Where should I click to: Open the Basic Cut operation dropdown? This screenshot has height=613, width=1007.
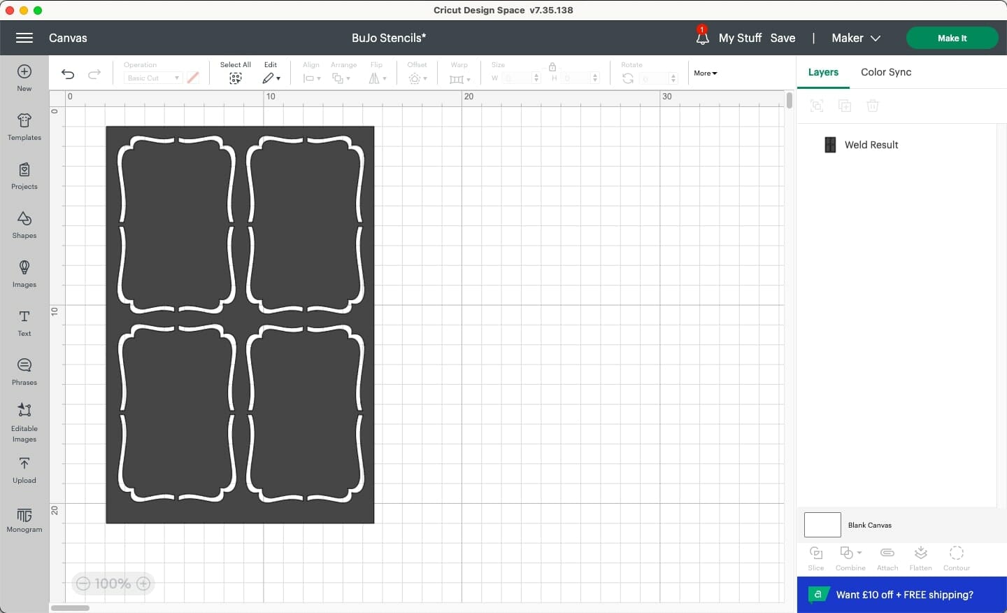click(x=152, y=78)
